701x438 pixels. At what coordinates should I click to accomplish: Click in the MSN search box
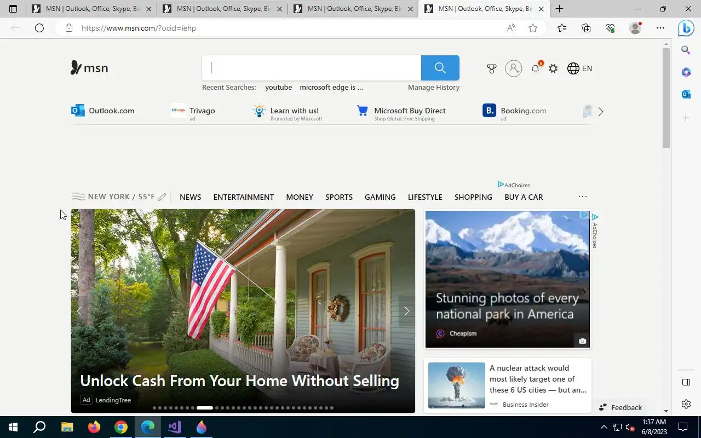(x=312, y=68)
